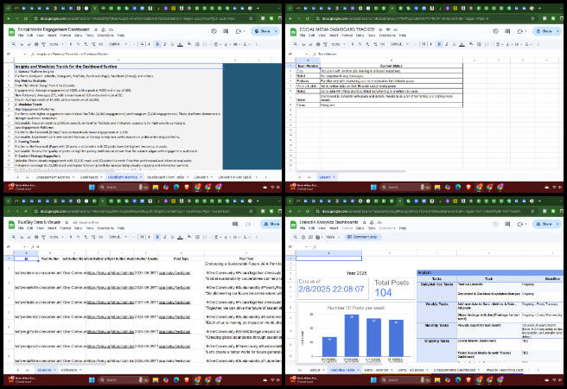The width and height of the screenshot is (567, 389).
Task: Open taskbar Search box under BlueSky Data window
Action: 124,379
